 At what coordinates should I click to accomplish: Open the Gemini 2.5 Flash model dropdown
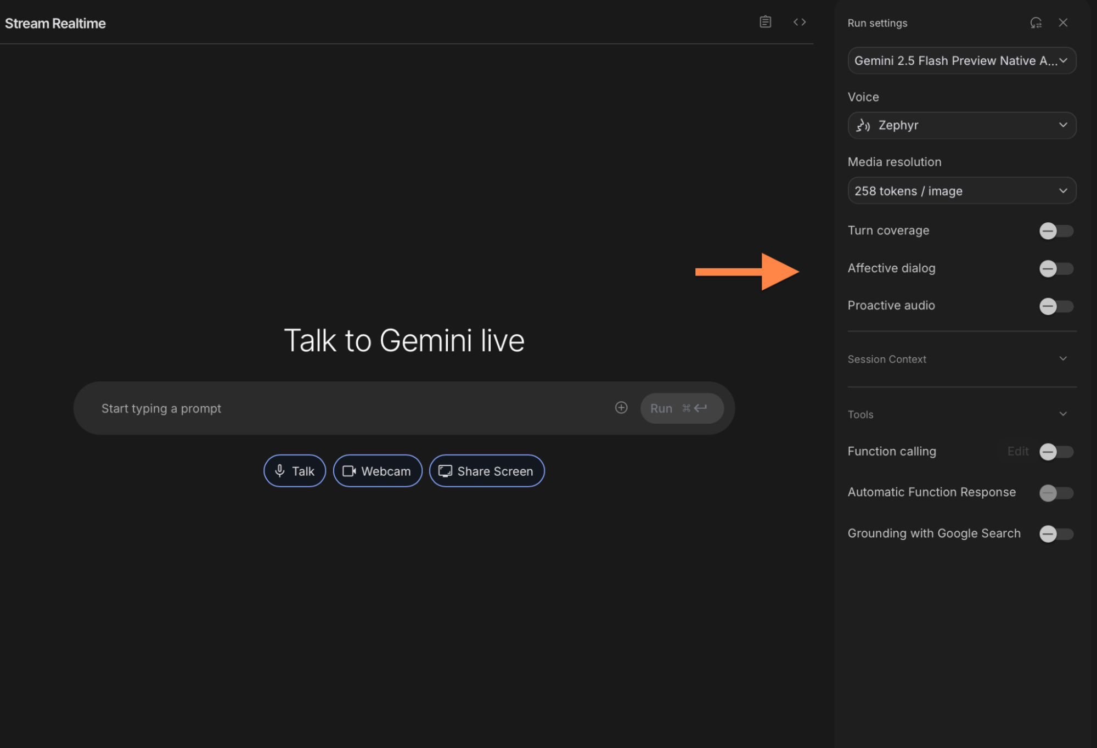tap(962, 60)
